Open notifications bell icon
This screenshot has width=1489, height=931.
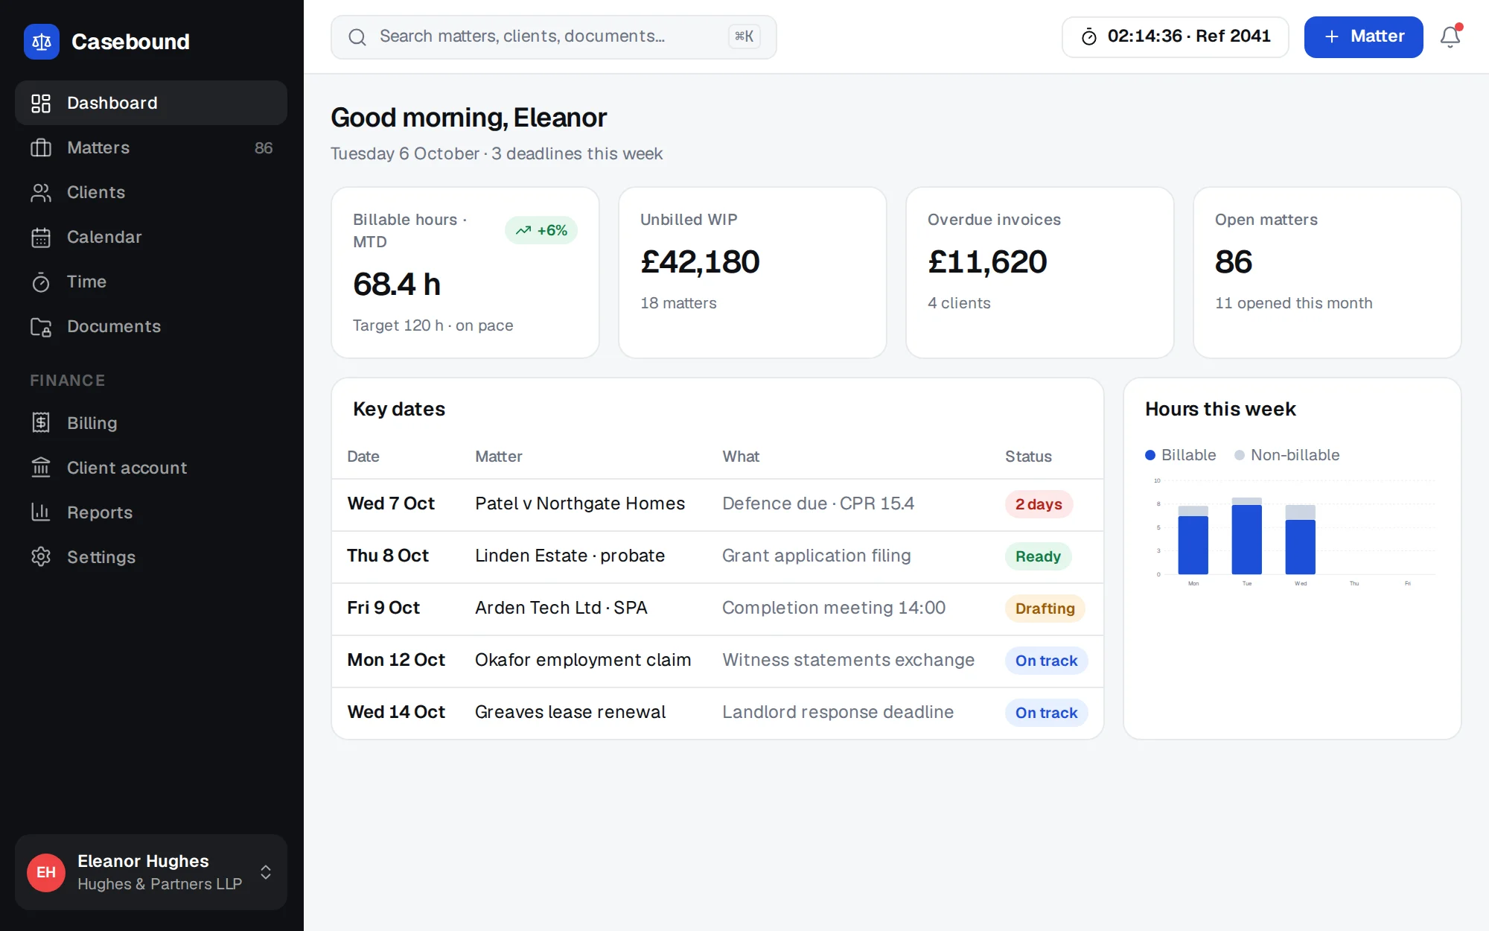[1450, 36]
